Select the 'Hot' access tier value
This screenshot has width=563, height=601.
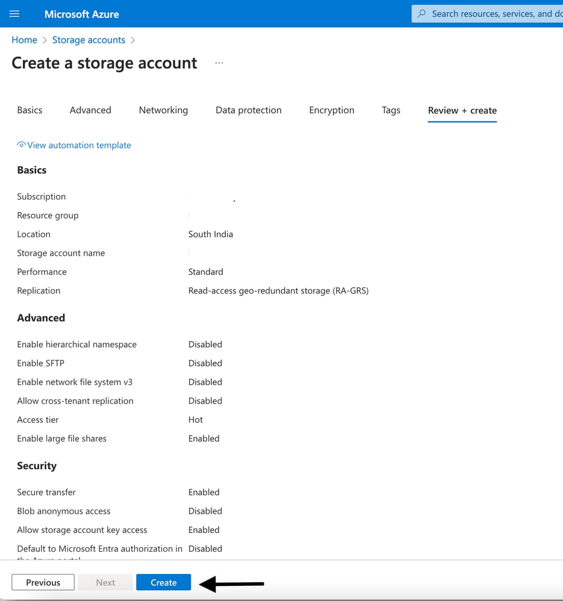click(196, 420)
